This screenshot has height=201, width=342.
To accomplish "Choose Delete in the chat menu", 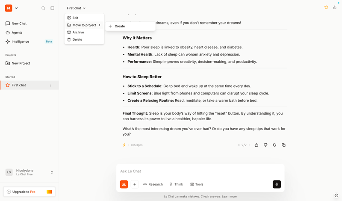I will [x=77, y=39].
